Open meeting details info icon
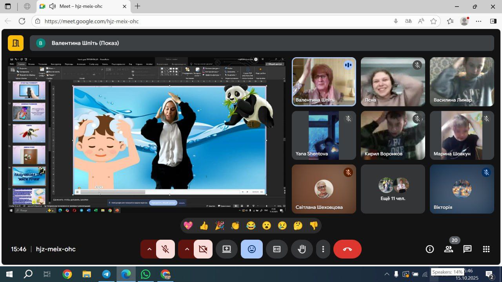 tap(430, 249)
